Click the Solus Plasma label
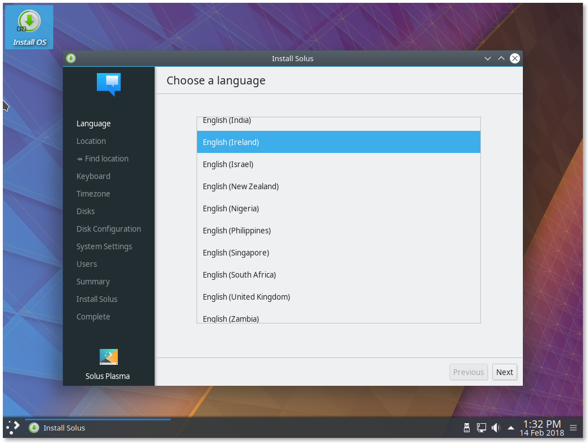 pyautogui.click(x=108, y=376)
